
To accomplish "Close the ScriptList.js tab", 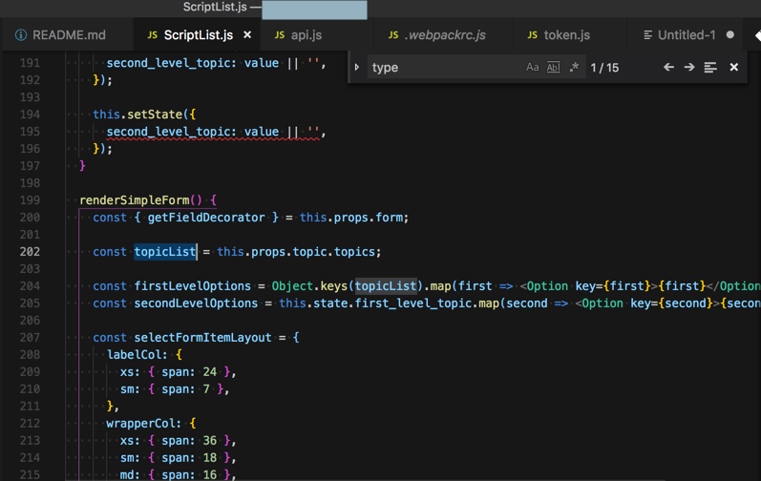I will (x=247, y=35).
